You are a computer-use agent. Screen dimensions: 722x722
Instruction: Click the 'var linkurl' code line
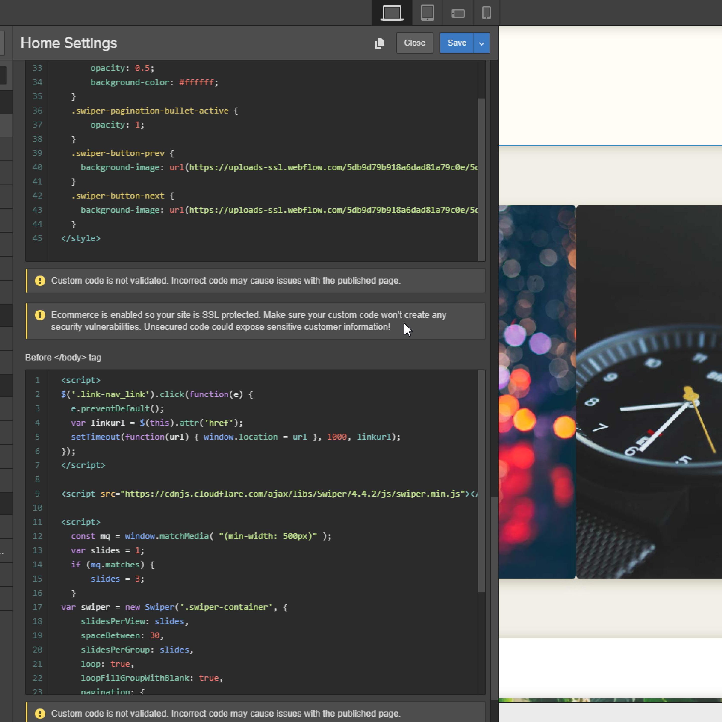(x=157, y=423)
